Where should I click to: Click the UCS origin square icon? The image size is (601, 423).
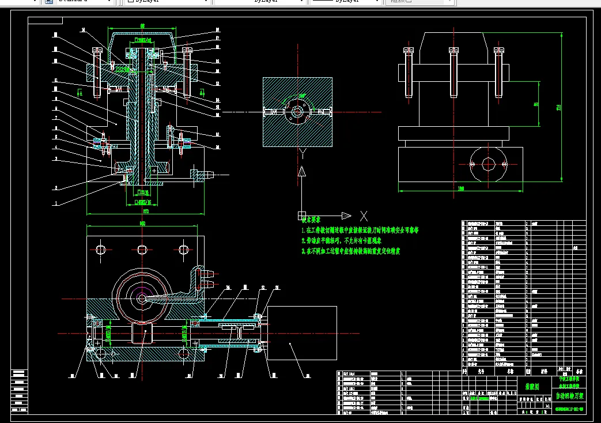[x=302, y=216]
